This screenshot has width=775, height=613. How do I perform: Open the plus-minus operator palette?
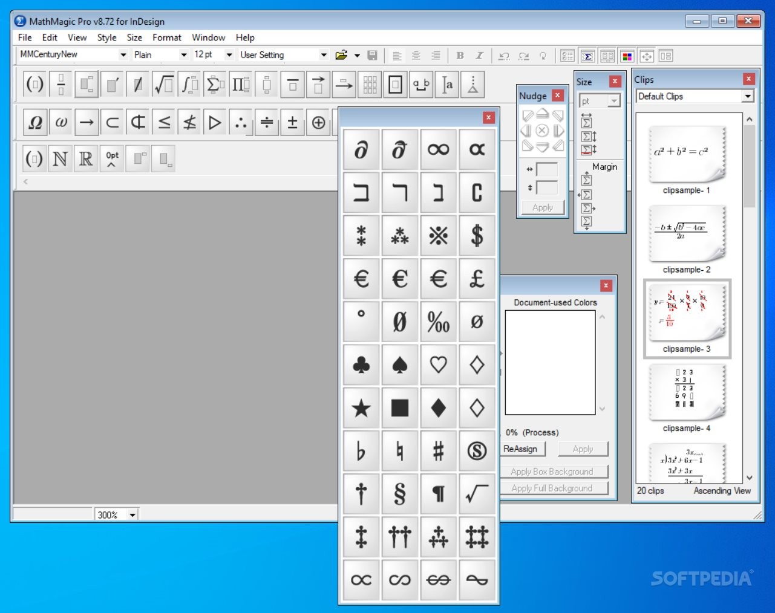(292, 123)
